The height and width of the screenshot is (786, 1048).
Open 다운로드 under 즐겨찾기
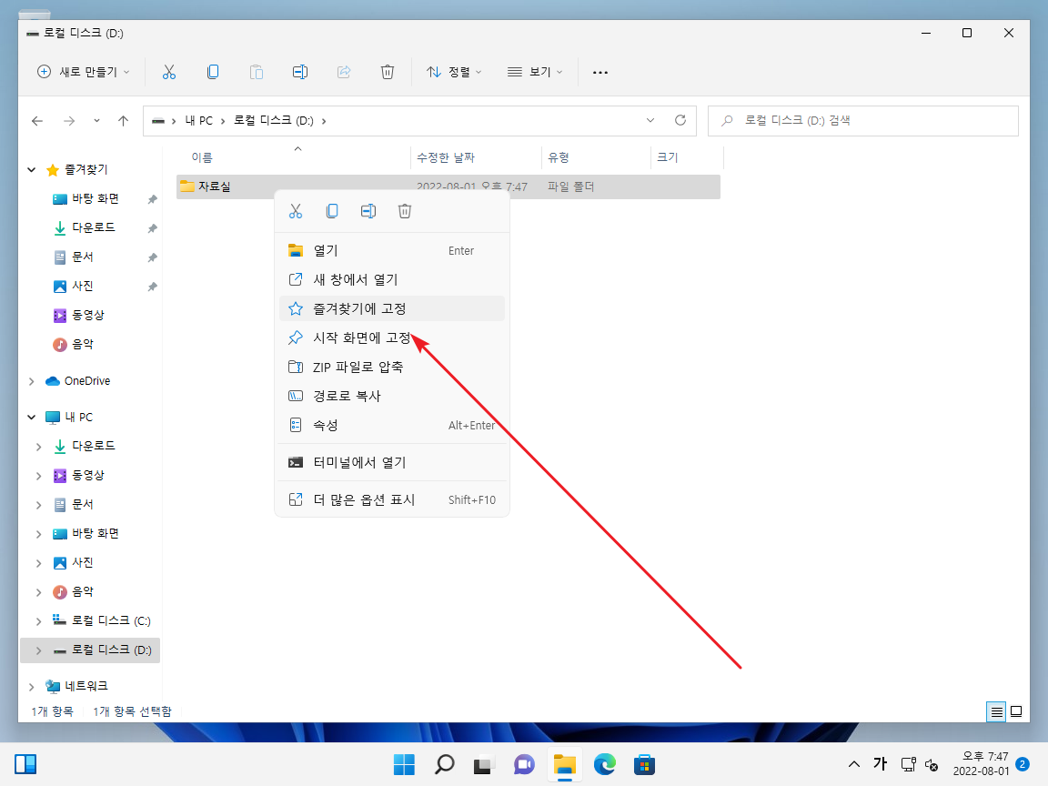(94, 228)
